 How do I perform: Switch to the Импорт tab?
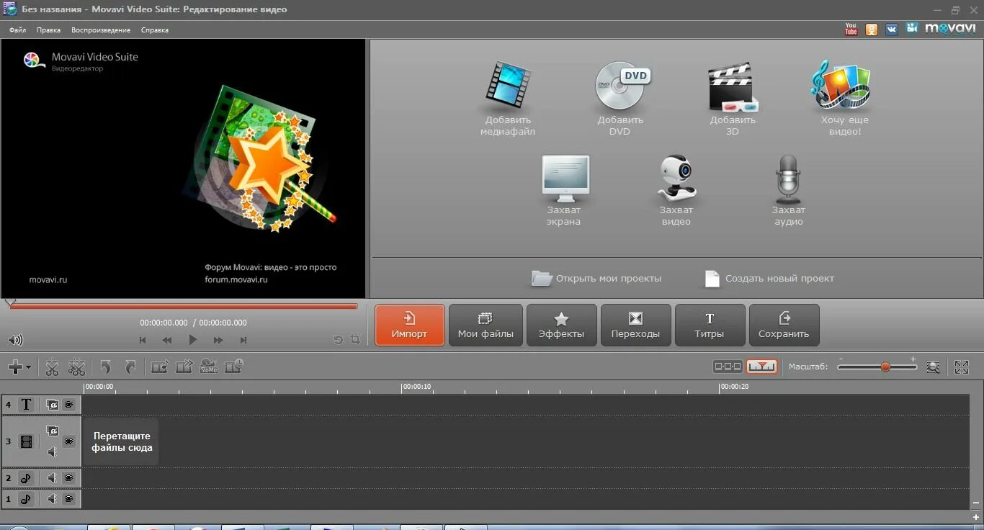[x=409, y=325]
